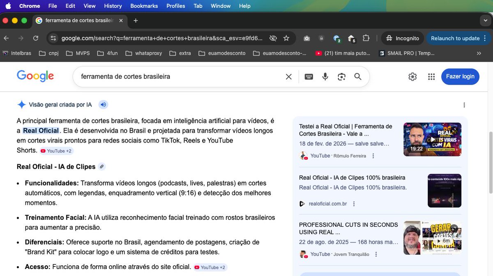The height and width of the screenshot is (276, 493).
Task: Search by image with Lens icon
Action: pos(341,76)
